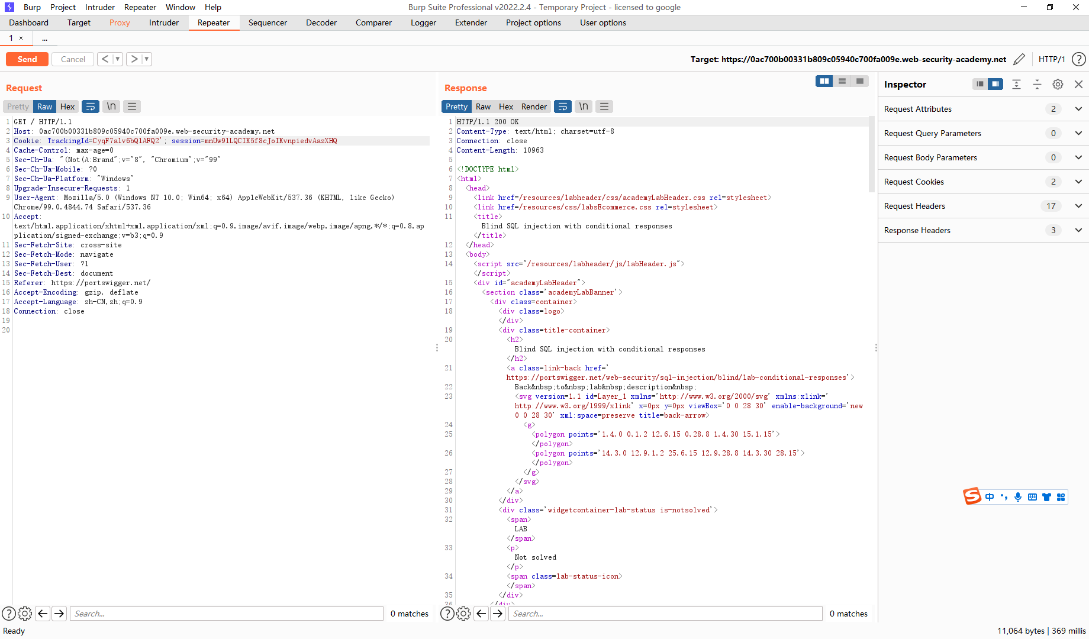This screenshot has height=639, width=1089.
Task: Click the Request search input field
Action: (227, 614)
